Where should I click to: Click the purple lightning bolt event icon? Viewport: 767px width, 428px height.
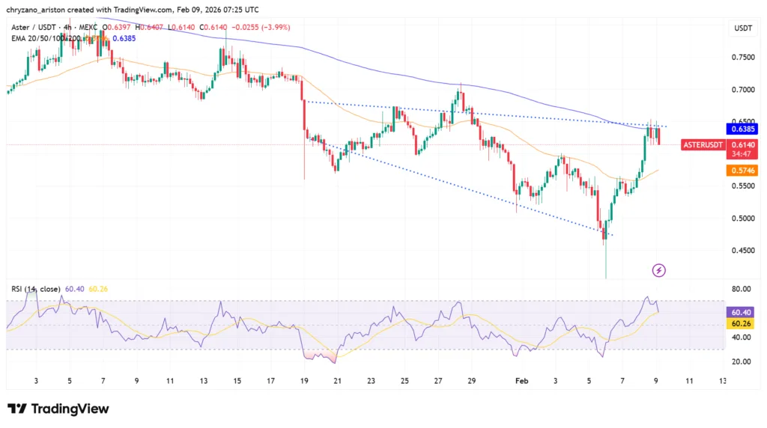click(659, 270)
